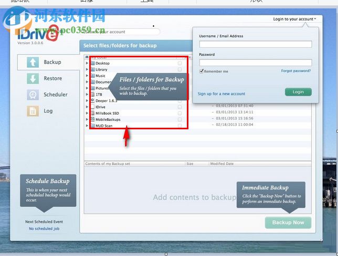This screenshot has width=338, height=256.
Task: Expand the Pictures folder tree
Action: (x=87, y=88)
